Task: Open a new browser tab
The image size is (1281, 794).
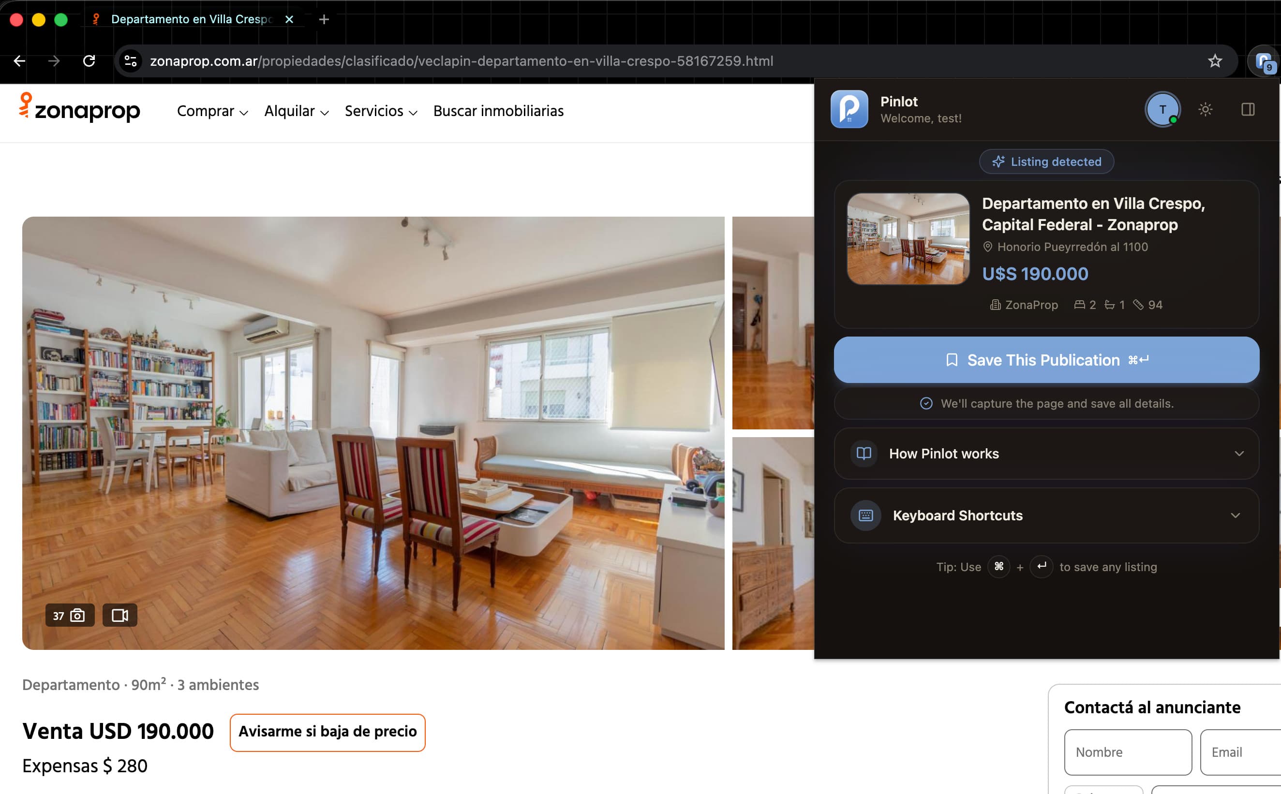Action: [x=324, y=19]
